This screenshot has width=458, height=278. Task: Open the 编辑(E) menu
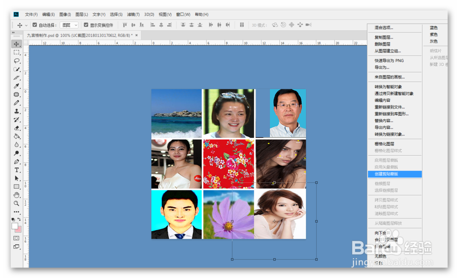(x=48, y=14)
